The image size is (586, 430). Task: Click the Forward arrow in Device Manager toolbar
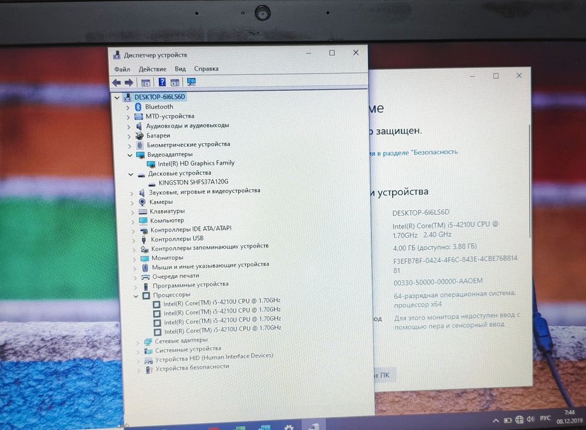coord(129,82)
